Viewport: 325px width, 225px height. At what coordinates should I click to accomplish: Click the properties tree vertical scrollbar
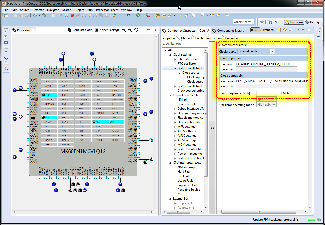(x=206, y=112)
